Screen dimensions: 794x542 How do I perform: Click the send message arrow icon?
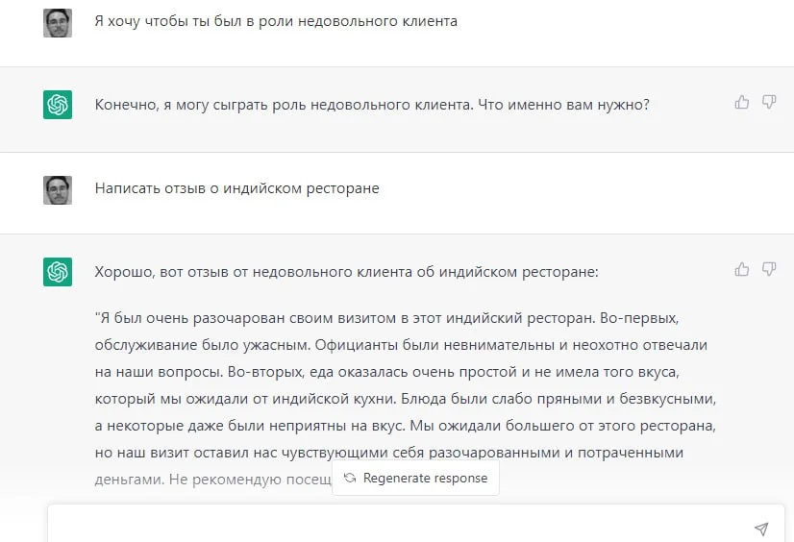pyautogui.click(x=761, y=529)
